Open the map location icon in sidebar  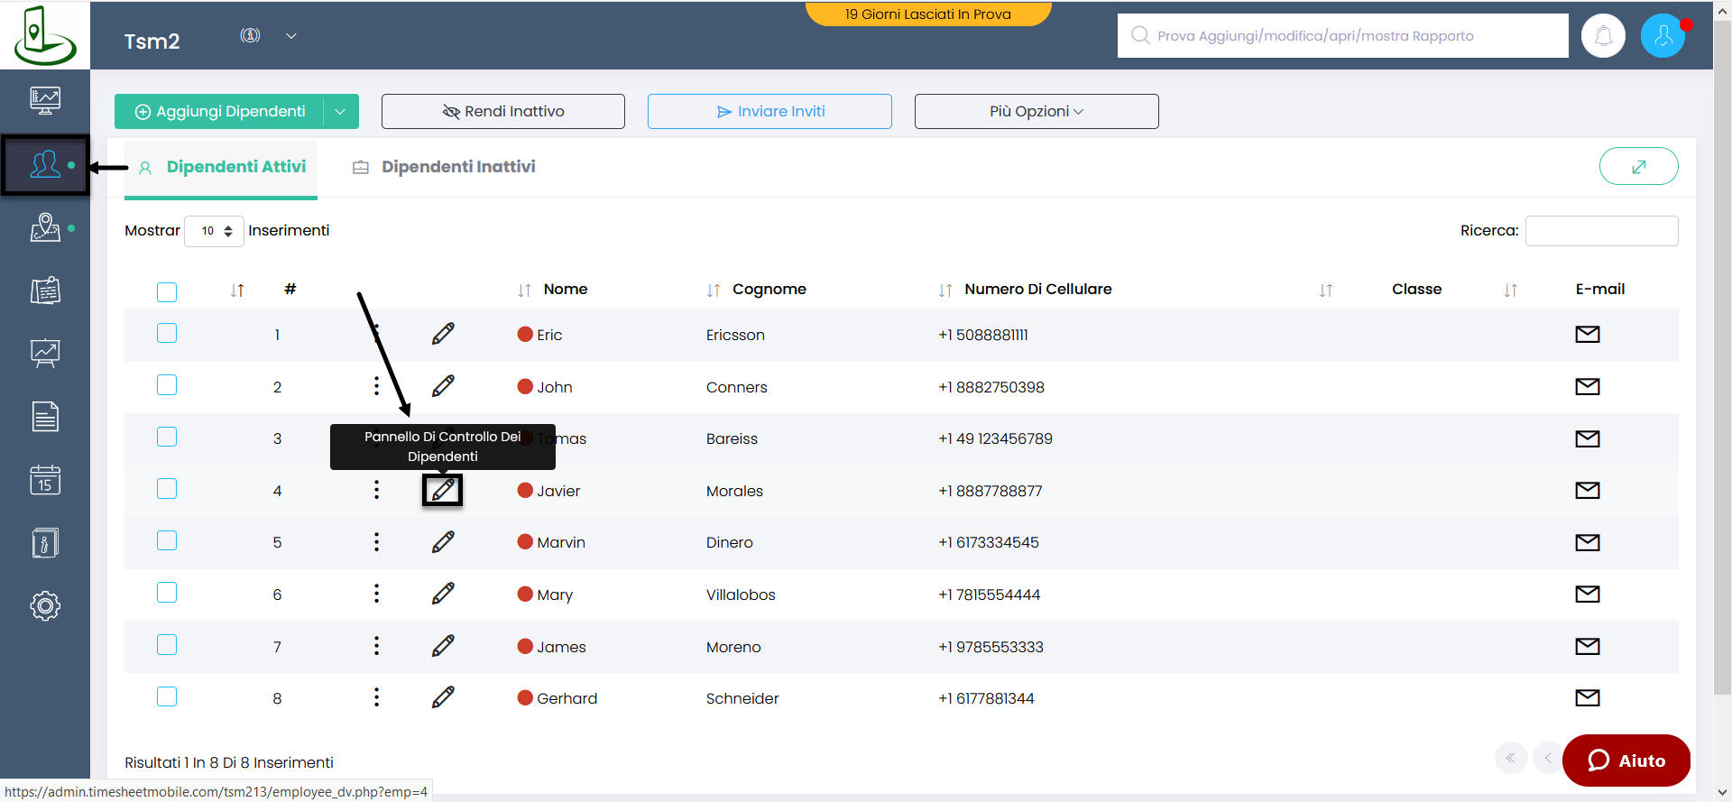point(45,227)
